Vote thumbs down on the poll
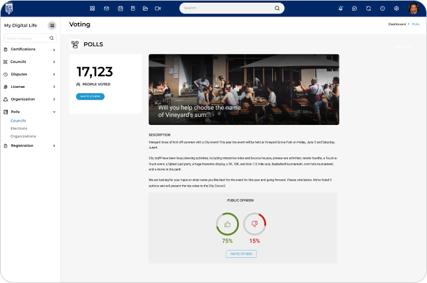 pyautogui.click(x=254, y=224)
